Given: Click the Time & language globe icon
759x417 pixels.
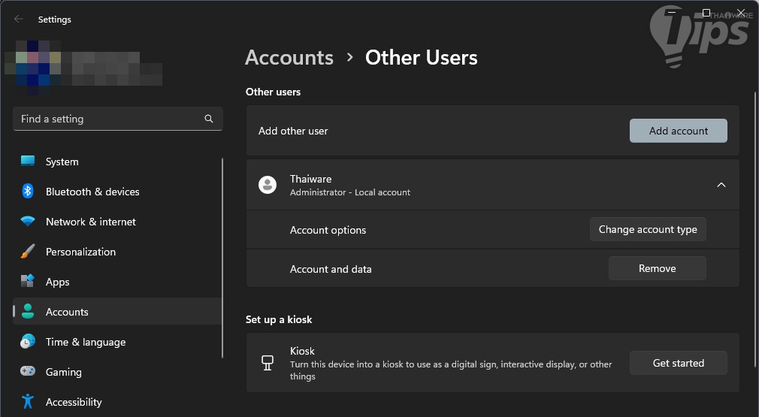Looking at the screenshot, I should tap(28, 342).
